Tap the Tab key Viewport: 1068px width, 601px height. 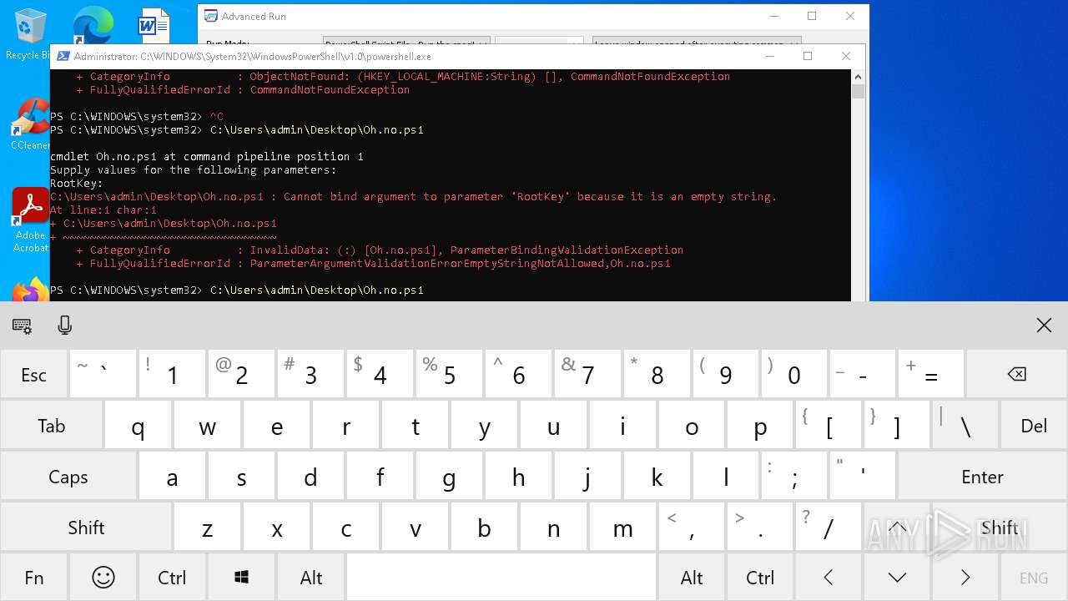tap(52, 426)
